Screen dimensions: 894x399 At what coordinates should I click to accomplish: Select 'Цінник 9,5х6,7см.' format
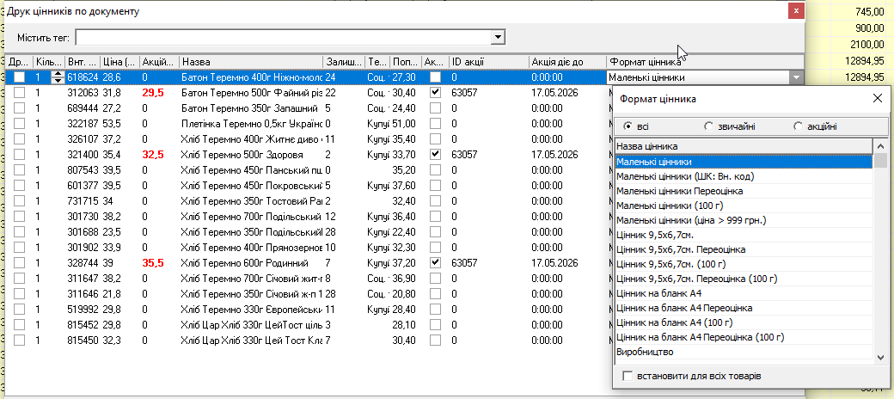point(744,235)
